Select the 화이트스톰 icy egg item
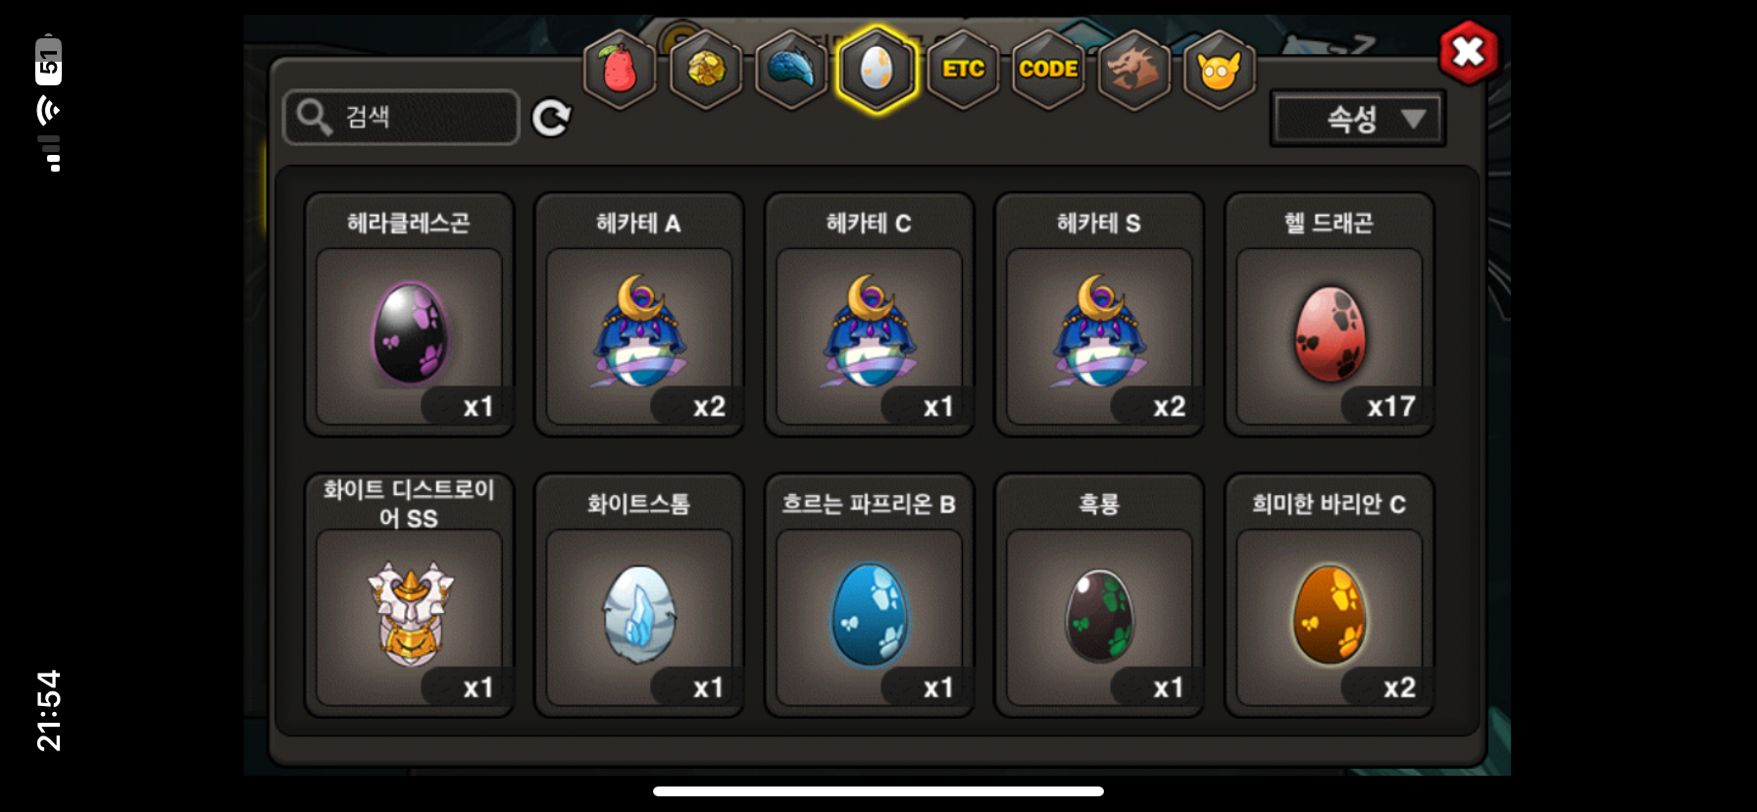 (639, 595)
